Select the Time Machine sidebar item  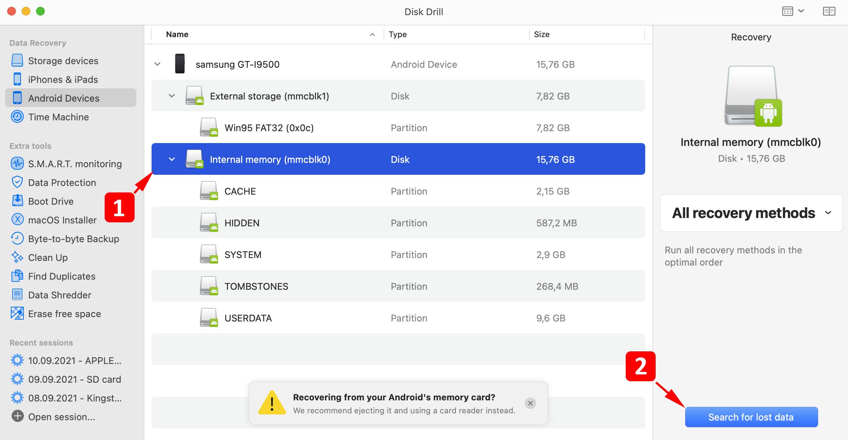click(x=58, y=117)
